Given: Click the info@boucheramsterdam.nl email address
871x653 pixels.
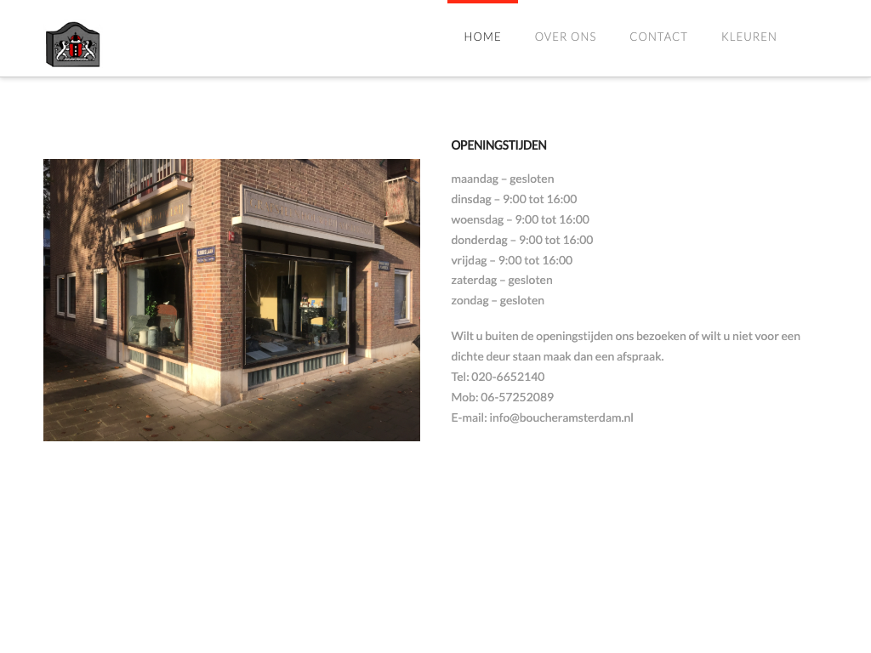Looking at the screenshot, I should tap(561, 417).
